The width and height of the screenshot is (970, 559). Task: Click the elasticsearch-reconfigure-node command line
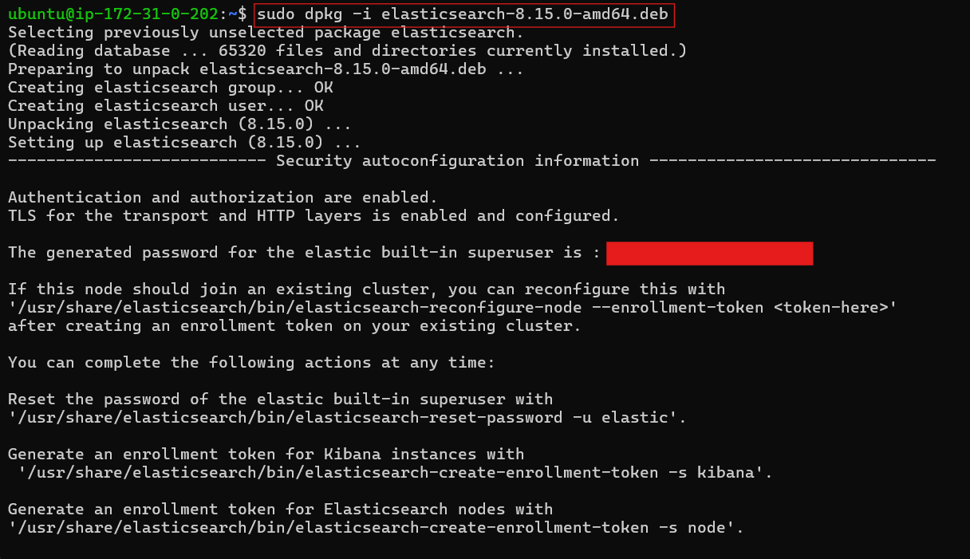452,307
